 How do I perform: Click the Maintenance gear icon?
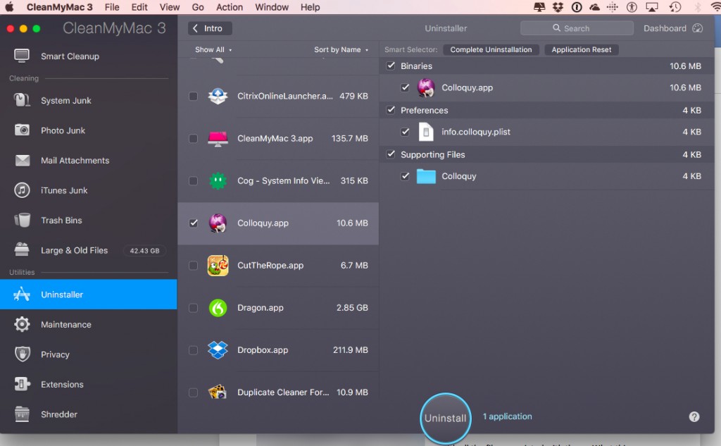pyautogui.click(x=22, y=324)
